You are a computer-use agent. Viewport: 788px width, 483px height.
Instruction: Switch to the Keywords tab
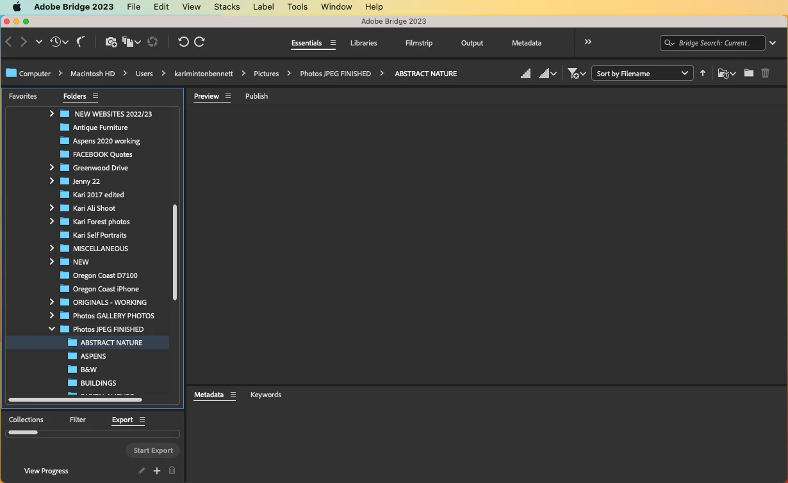[265, 395]
